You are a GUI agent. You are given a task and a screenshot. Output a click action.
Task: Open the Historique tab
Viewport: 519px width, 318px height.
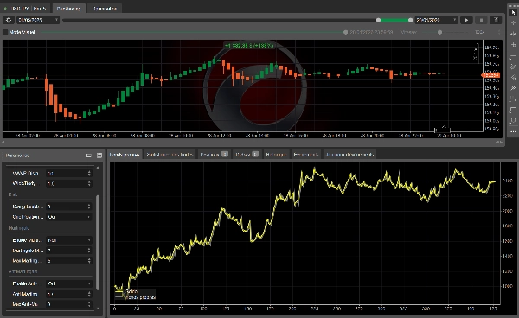coord(276,155)
